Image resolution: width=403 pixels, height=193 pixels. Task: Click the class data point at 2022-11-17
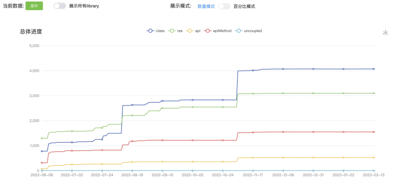(253, 70)
